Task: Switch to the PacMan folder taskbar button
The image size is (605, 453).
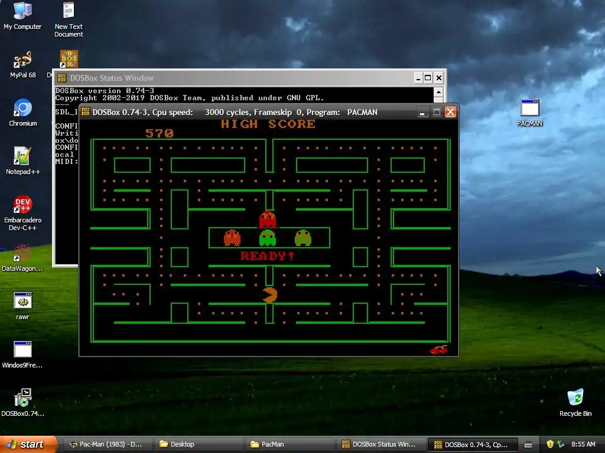Action: (290, 444)
